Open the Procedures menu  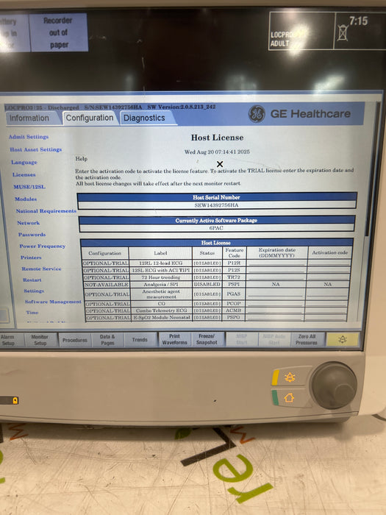coord(75,340)
